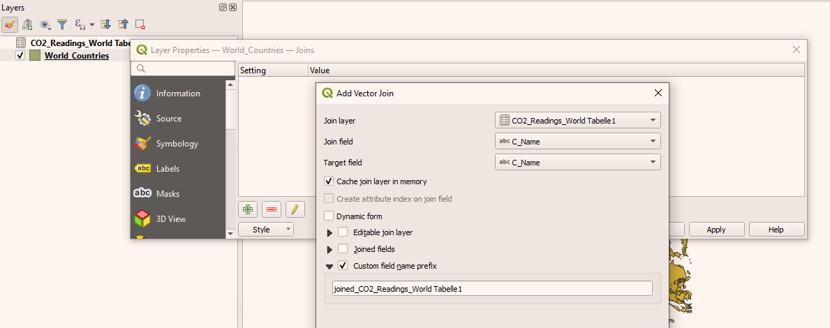The height and width of the screenshot is (328, 830).
Task: Enable the Dynamic form checkbox
Action: (x=329, y=216)
